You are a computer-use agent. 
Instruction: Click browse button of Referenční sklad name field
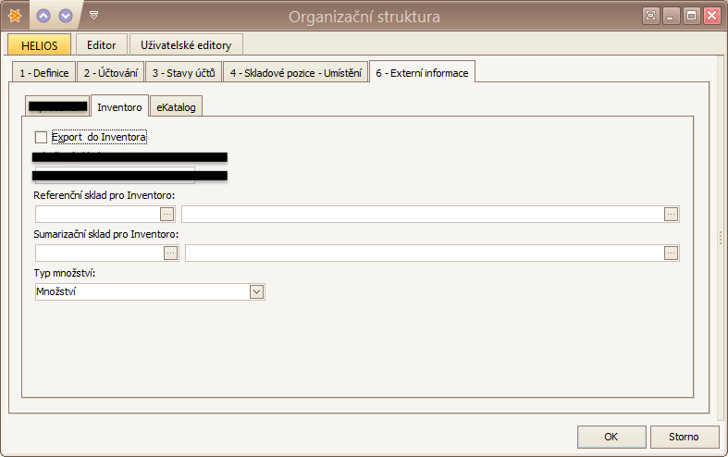point(671,214)
